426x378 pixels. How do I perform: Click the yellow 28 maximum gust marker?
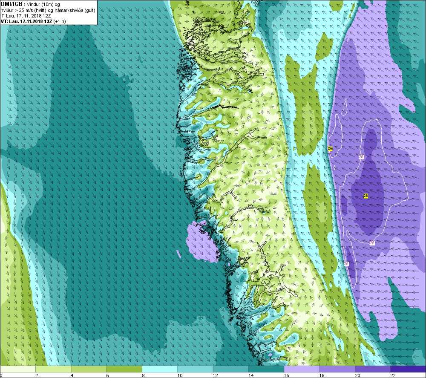point(366,196)
